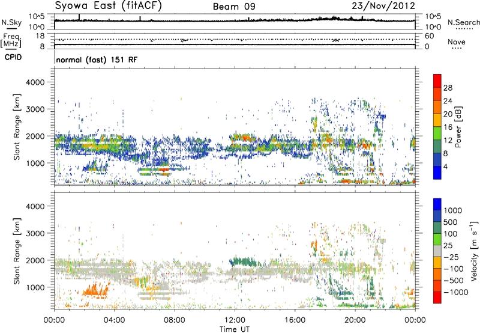Click the '3000' tick in the Velocity panel
This screenshot has width=480, height=333.
coord(35,233)
